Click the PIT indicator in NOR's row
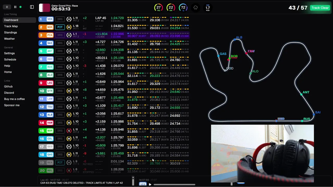Screen dimensions: 333x187 tap(60, 27)
